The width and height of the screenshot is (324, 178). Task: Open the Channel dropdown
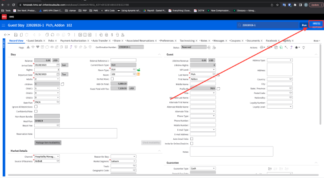(58, 157)
